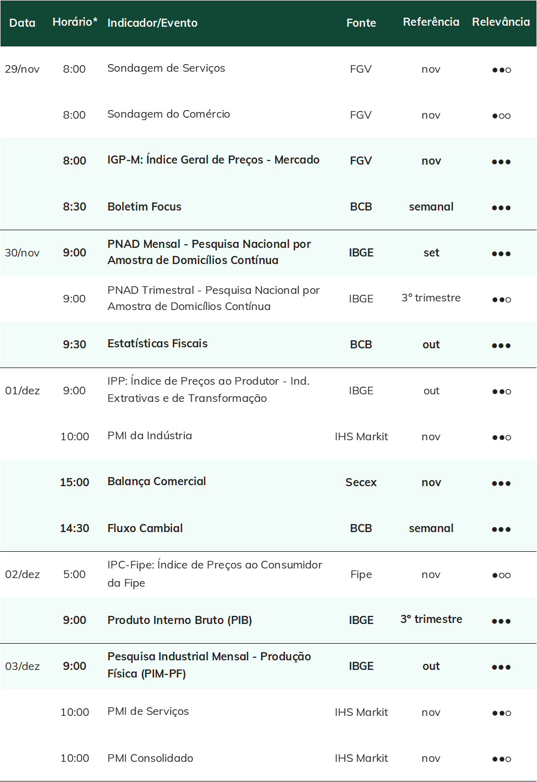The height and width of the screenshot is (782, 537).
Task: Click the relevance dots for PMI Consolidado
Action: 501,759
